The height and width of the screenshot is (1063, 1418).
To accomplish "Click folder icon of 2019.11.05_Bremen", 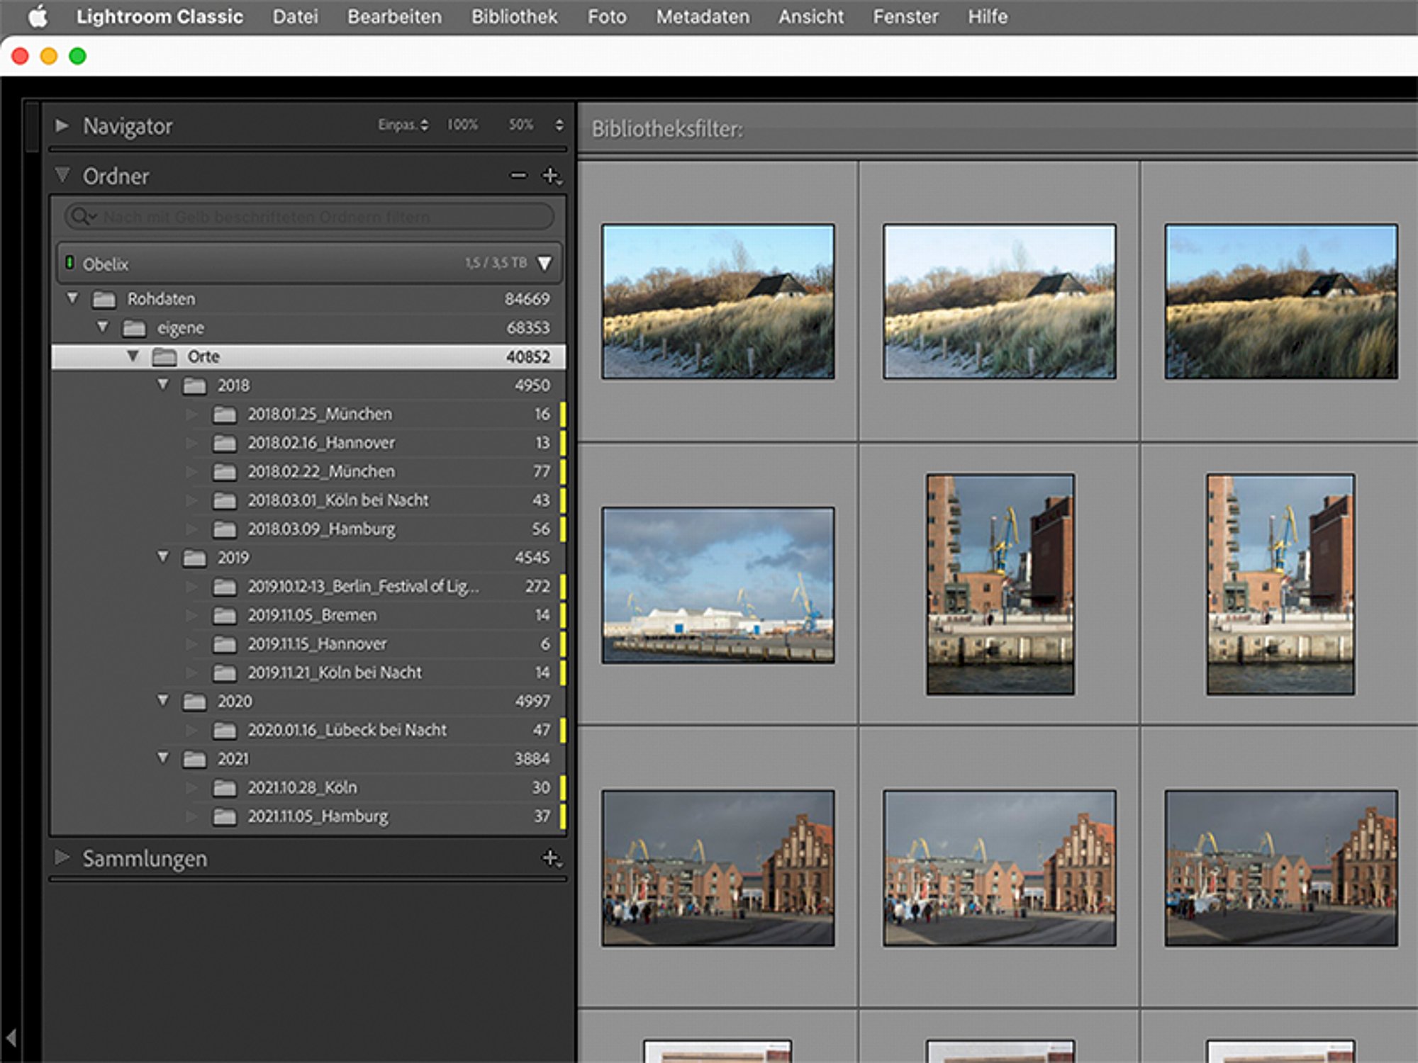I will click(225, 616).
